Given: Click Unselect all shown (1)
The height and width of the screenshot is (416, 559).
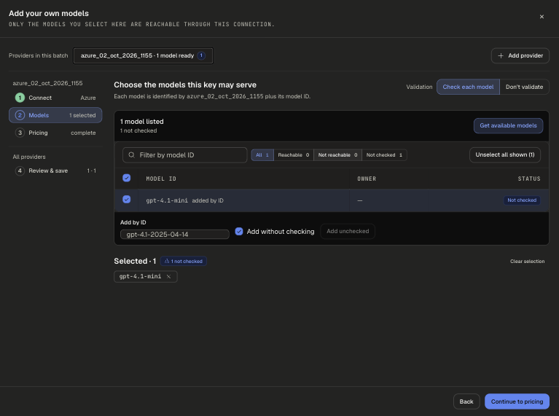Looking at the screenshot, I should 505,154.
